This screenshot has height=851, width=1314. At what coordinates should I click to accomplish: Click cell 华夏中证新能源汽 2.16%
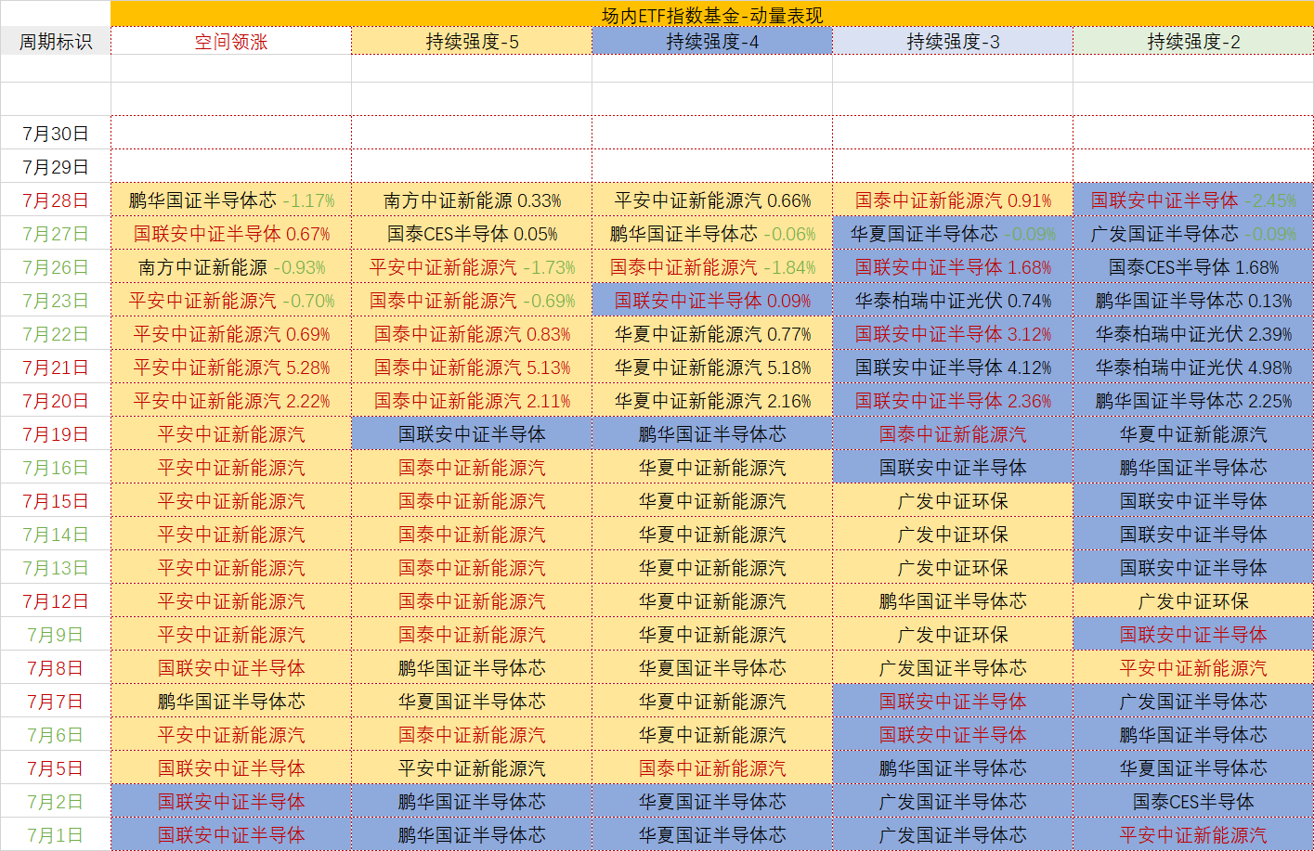tap(712, 401)
